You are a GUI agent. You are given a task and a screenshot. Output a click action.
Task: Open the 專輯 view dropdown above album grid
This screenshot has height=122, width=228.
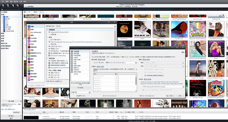(36, 12)
